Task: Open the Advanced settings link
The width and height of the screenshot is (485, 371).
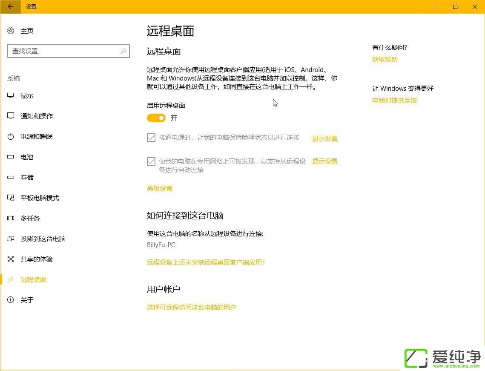Action: 160,189
